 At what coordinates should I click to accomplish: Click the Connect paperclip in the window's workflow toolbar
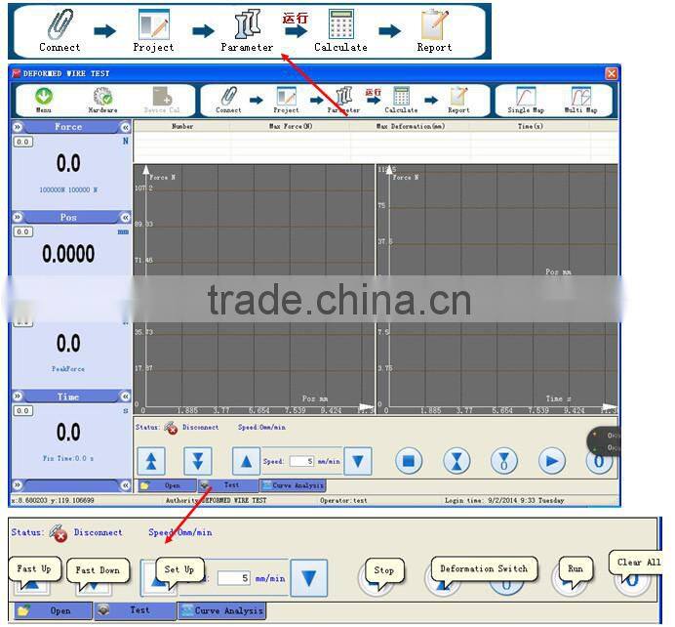228,96
